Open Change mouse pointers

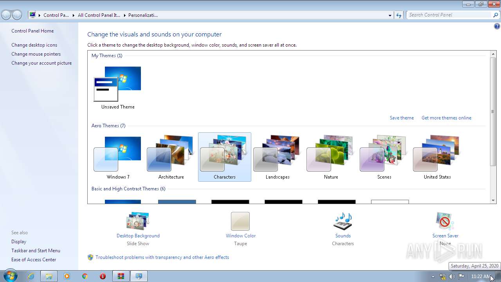click(x=36, y=54)
